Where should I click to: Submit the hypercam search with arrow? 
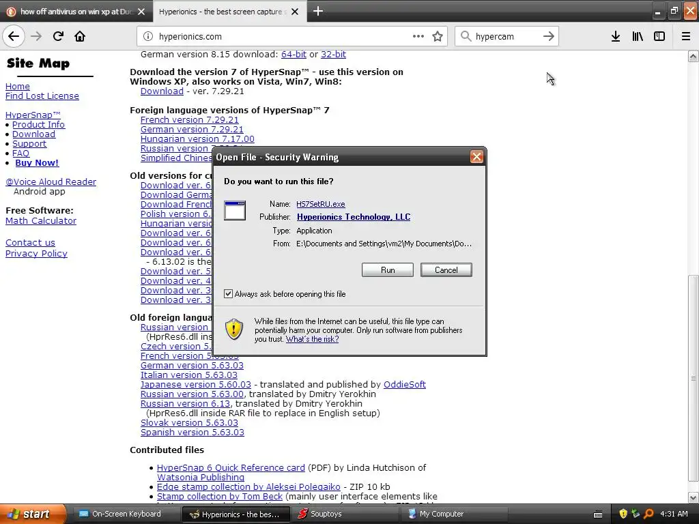click(548, 36)
